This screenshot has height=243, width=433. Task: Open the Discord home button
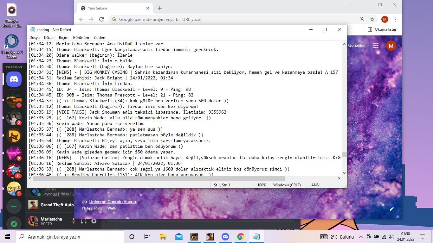[14, 79]
